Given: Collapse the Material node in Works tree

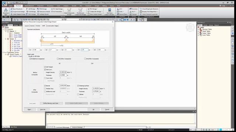Looking at the screenshot, I should [x=6, y=31].
